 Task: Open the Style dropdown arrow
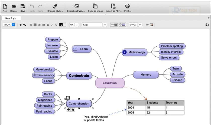click(140, 25)
